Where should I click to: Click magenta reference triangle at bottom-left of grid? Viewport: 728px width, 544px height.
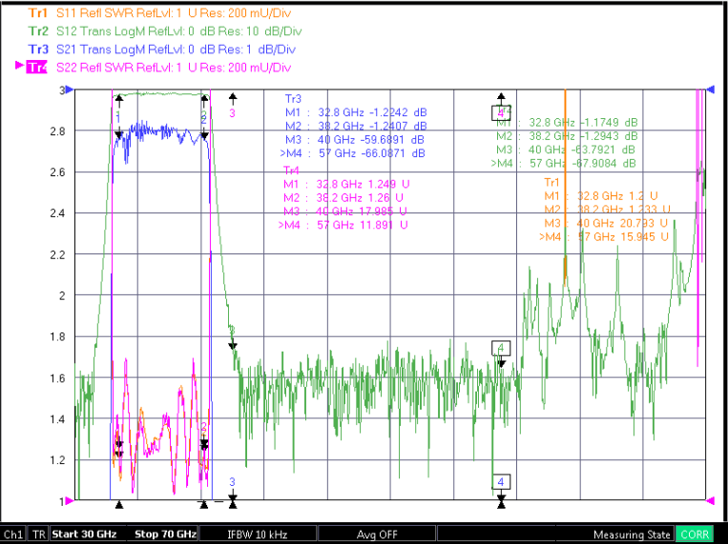coord(70,501)
